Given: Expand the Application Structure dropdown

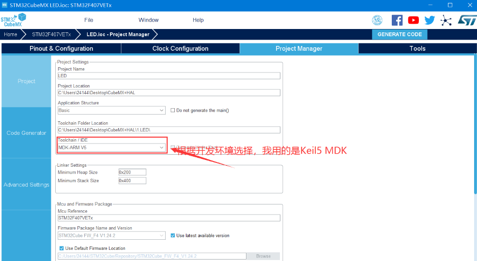Looking at the screenshot, I should click(x=111, y=111).
